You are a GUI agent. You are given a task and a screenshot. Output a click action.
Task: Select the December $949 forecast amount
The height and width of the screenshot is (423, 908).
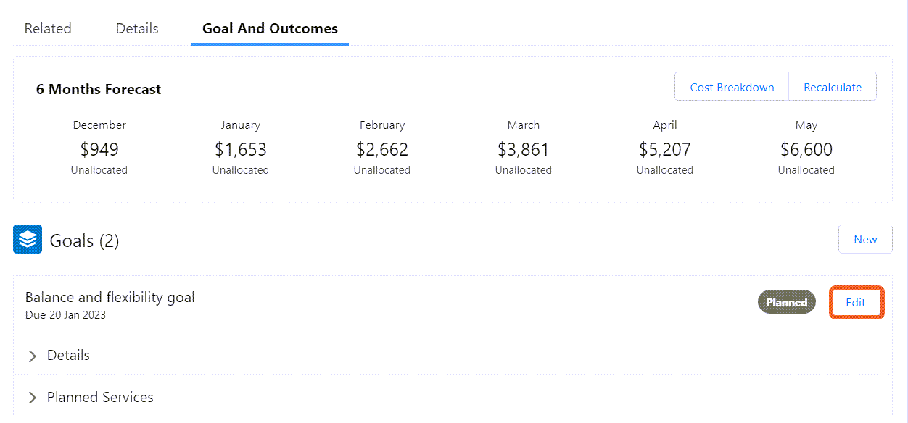tap(99, 150)
